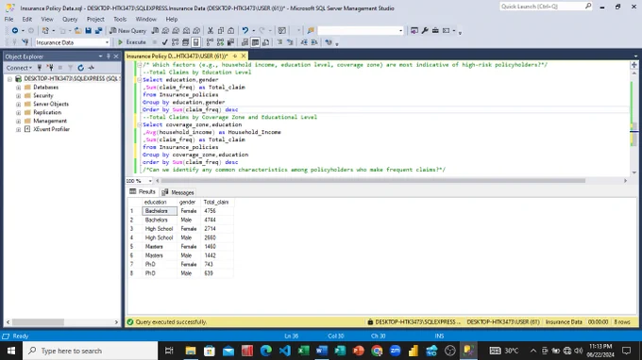Open Excel from the taskbar

303,351
